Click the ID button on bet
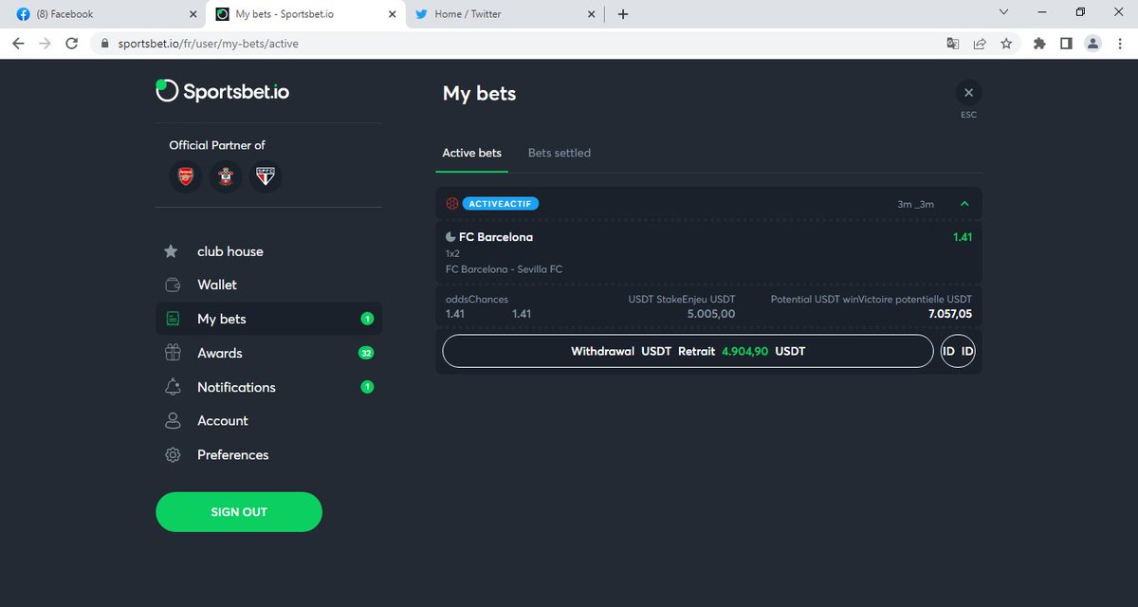 tap(958, 351)
